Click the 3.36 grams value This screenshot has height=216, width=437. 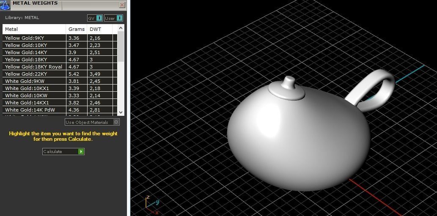coord(74,38)
